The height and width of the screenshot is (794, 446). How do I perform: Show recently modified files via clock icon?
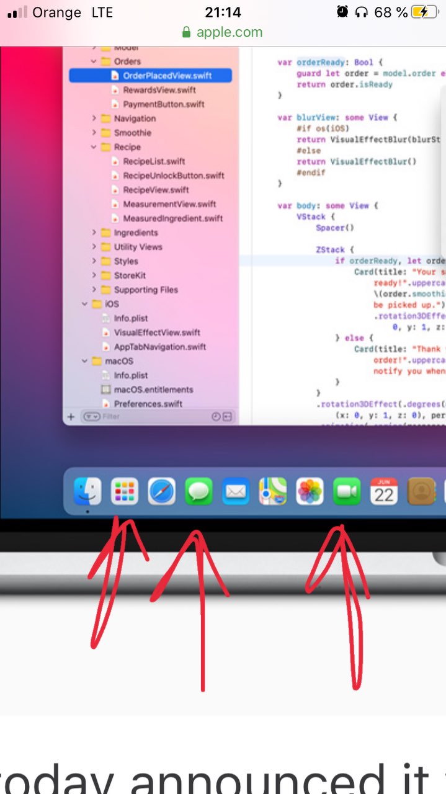pyautogui.click(x=216, y=417)
